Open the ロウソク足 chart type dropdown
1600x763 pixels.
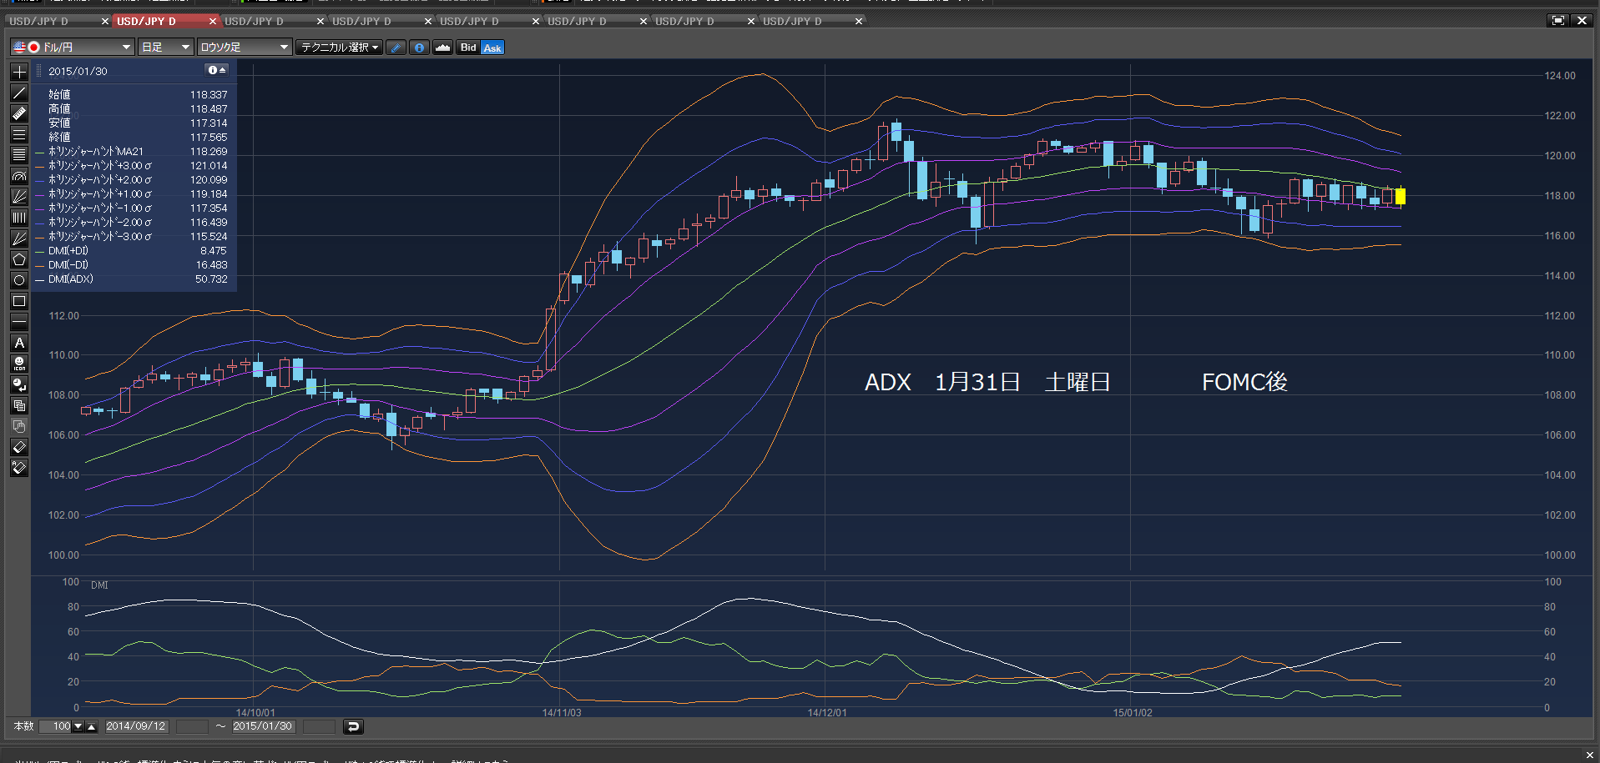click(x=245, y=48)
